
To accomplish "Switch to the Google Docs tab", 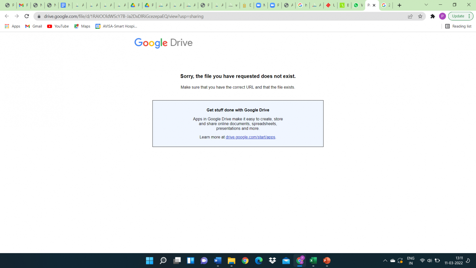I will (65, 5).
